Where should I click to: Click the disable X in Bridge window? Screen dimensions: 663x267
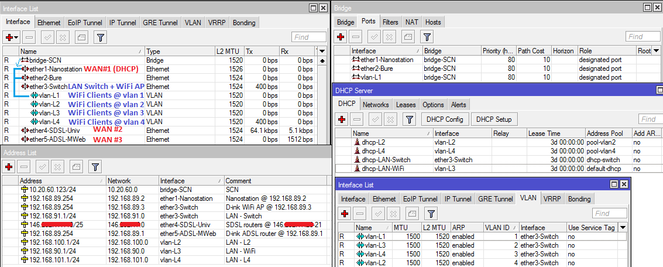pos(390,37)
